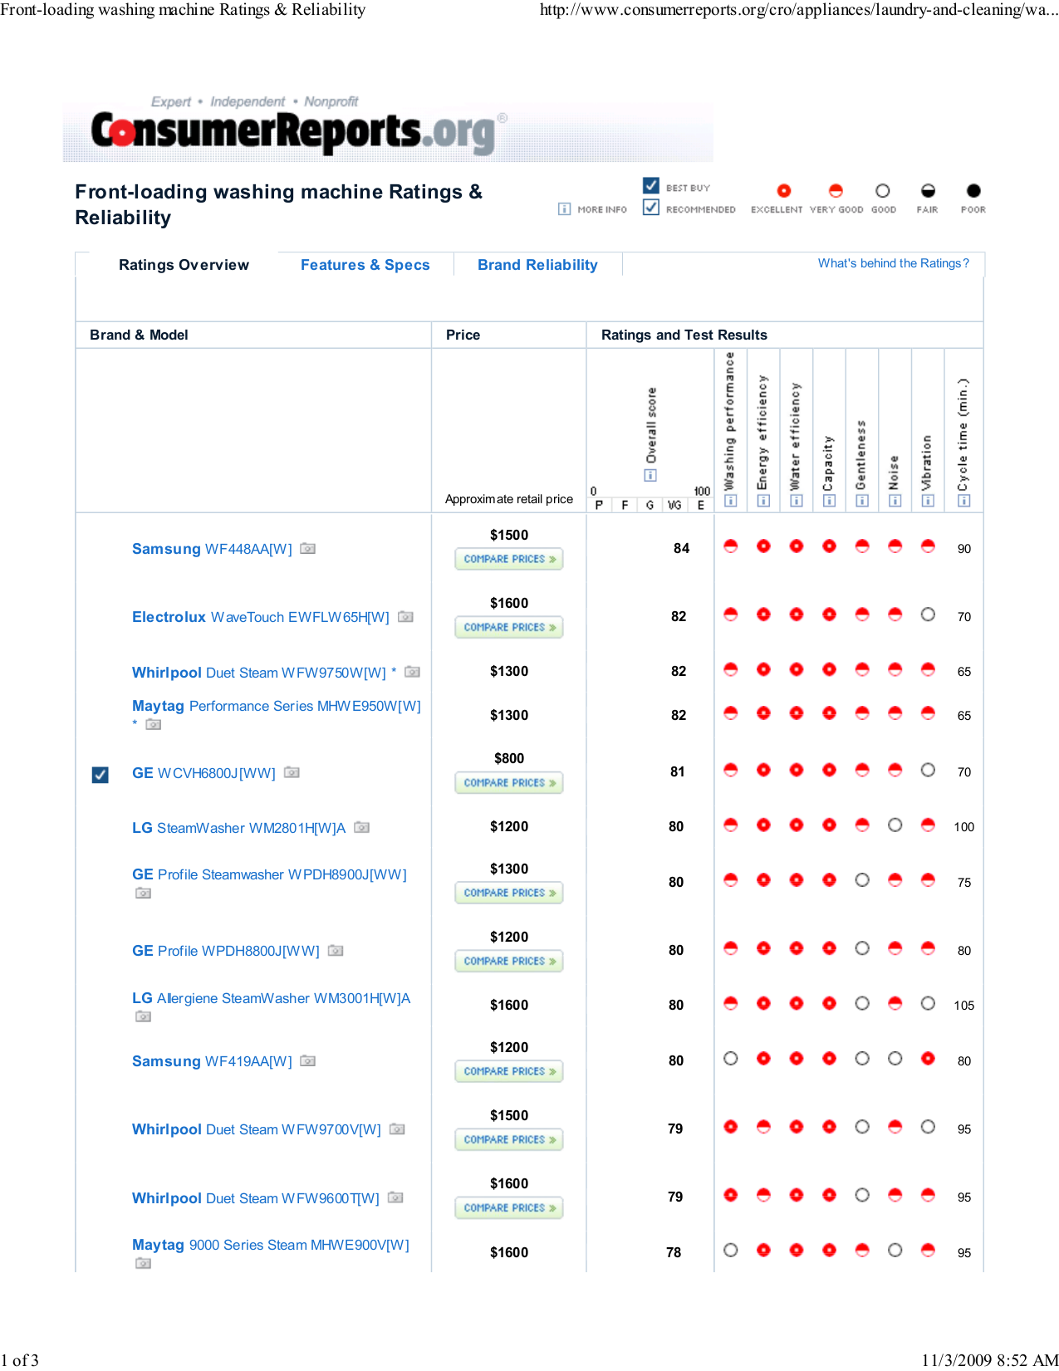This screenshot has width=1059, height=1371.
Task: Select the Ratings Overview tab
Action: coord(184,265)
